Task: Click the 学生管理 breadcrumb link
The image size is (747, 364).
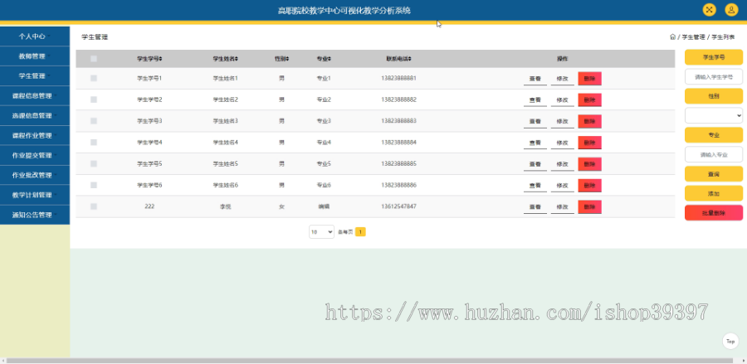Action: click(693, 36)
